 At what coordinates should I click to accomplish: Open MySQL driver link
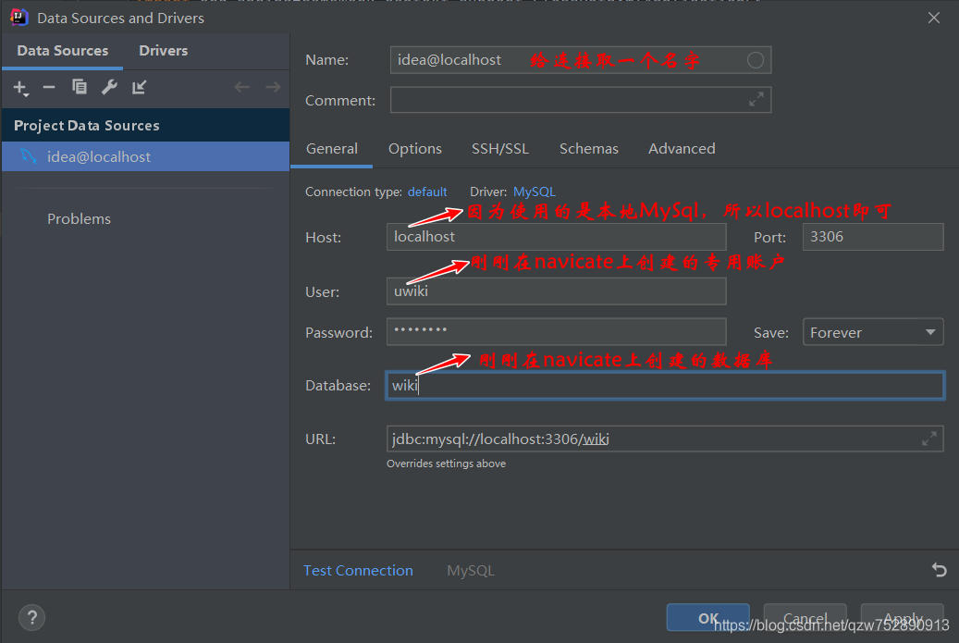pos(534,192)
